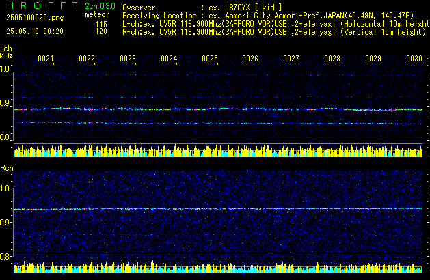This screenshot has height=280, width=430.
Task: Click the Lch yellow signal level bar graph
Action: tap(218, 150)
